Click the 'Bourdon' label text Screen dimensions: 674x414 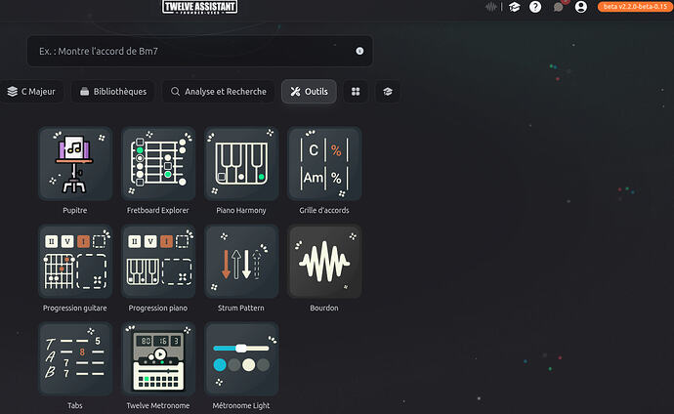click(324, 308)
